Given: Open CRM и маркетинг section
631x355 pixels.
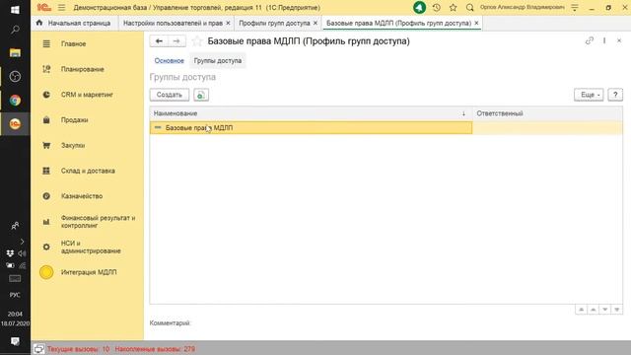Looking at the screenshot, I should pyautogui.click(x=87, y=95).
